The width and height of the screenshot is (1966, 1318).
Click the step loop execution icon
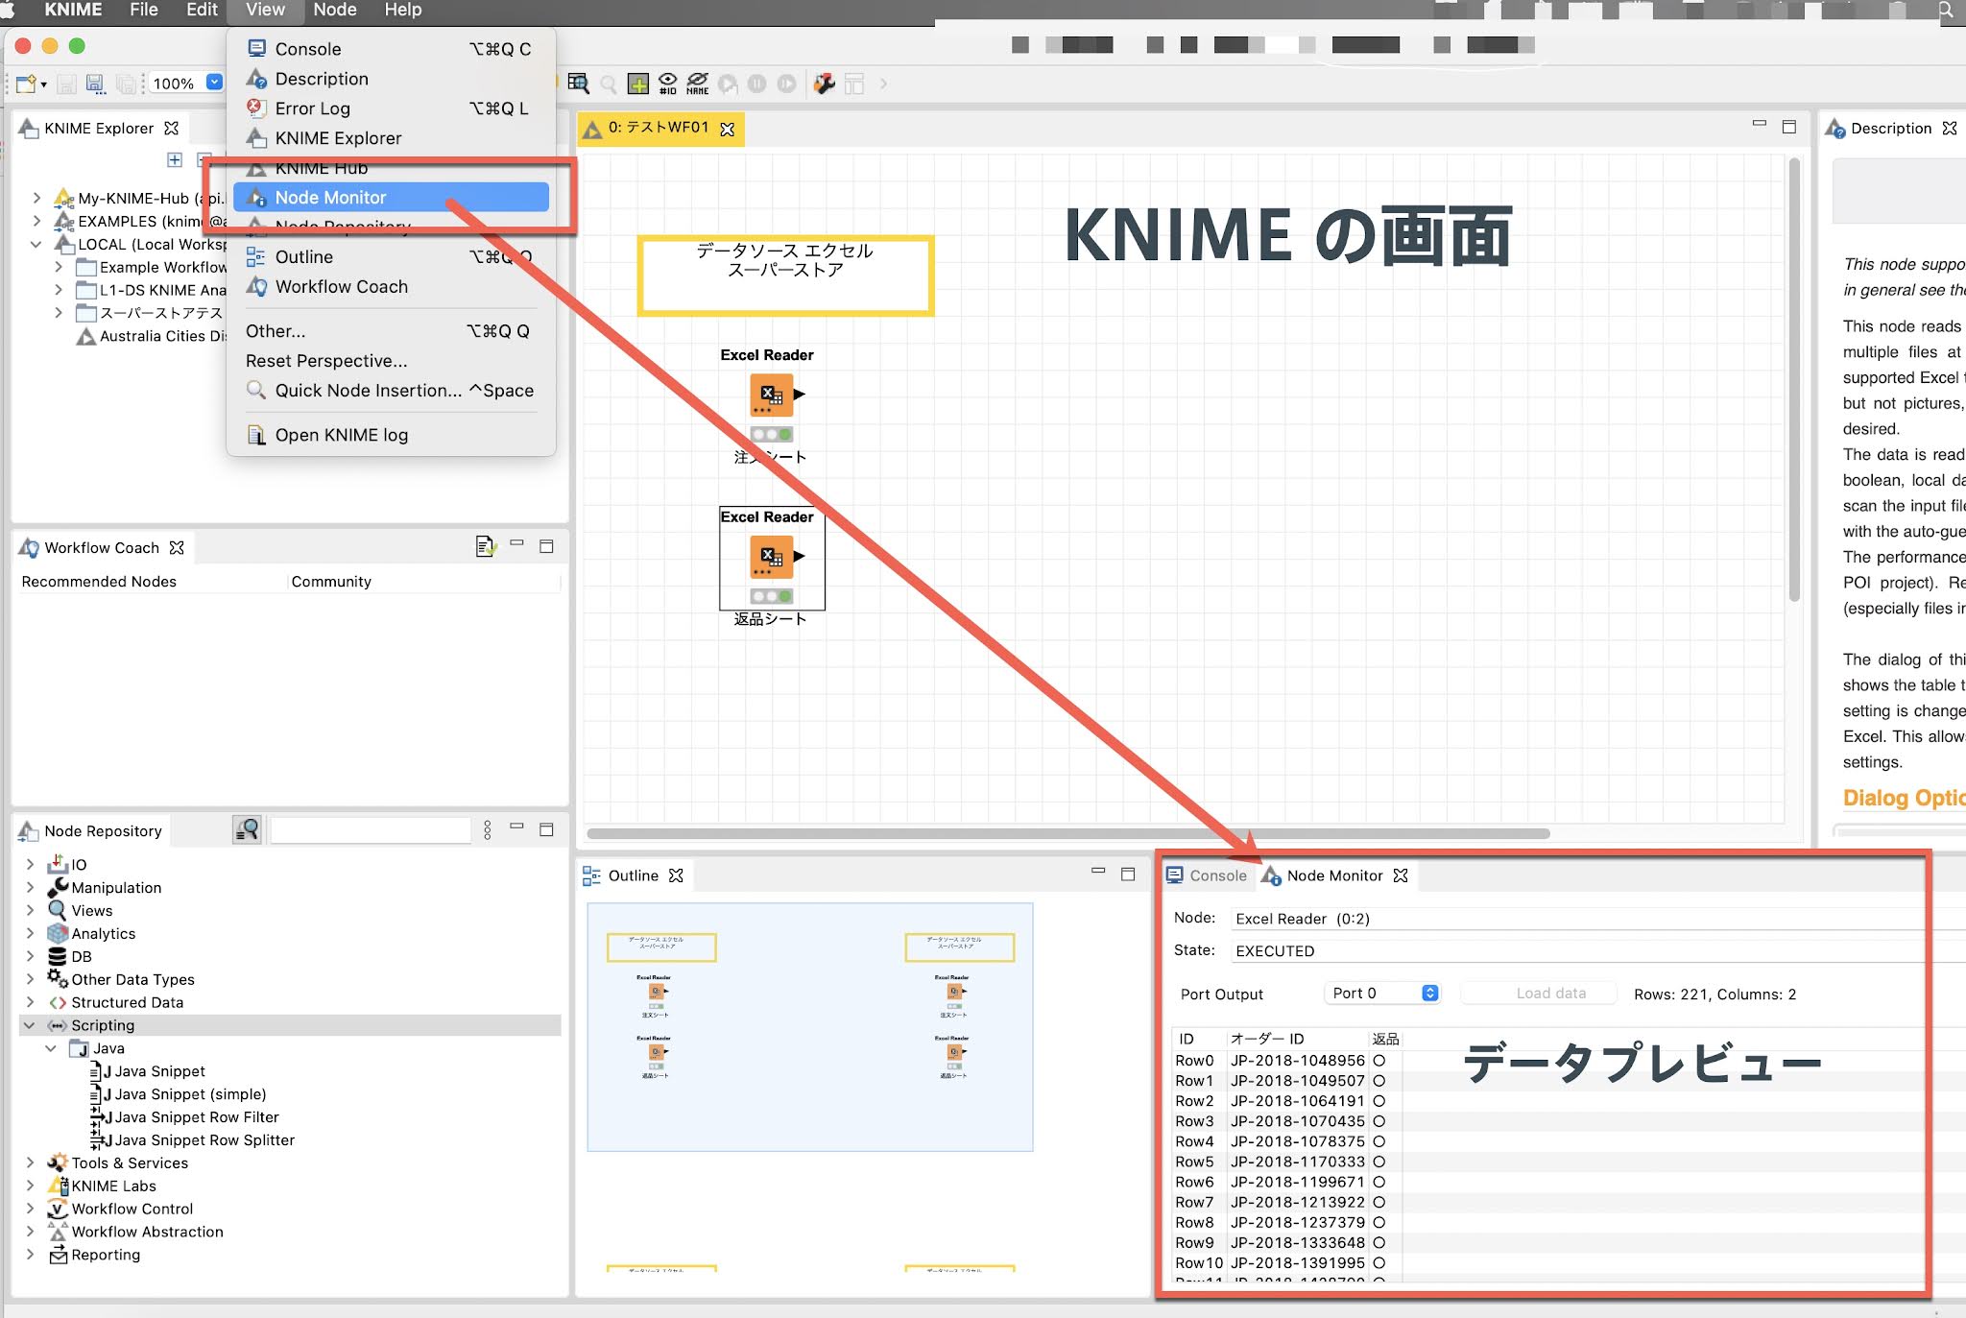tap(786, 84)
